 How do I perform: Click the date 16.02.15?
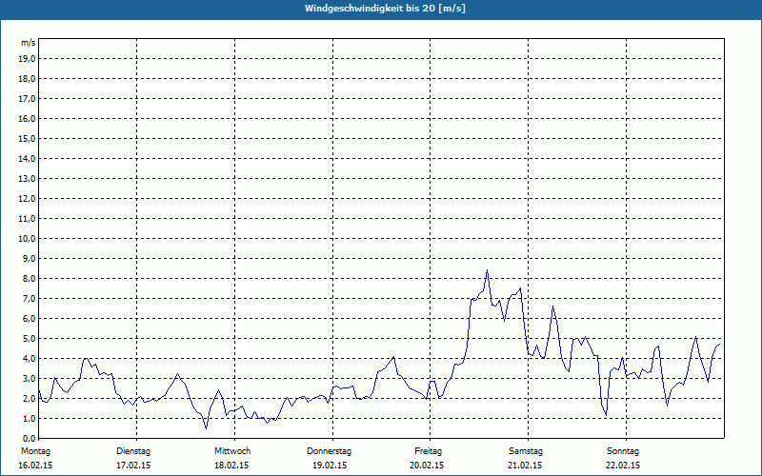(x=35, y=466)
